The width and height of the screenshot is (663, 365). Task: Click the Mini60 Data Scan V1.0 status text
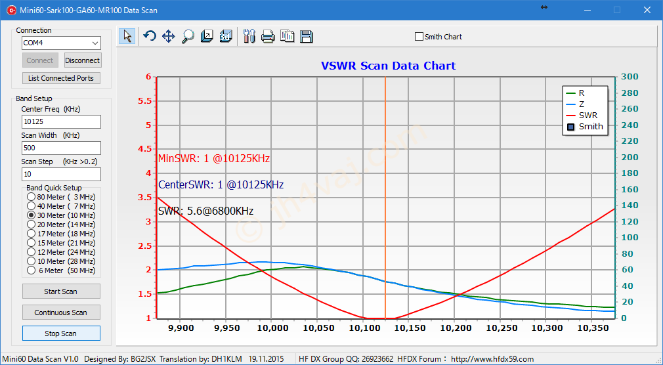pos(41,359)
